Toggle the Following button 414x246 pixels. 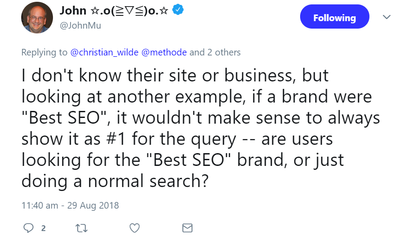click(334, 18)
